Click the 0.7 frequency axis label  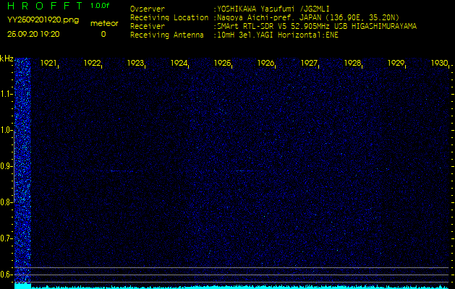coord(7,238)
